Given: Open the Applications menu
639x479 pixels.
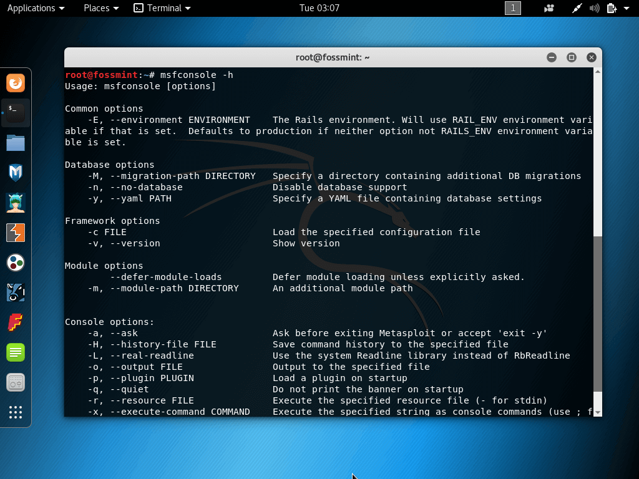Looking at the screenshot, I should click(x=36, y=8).
